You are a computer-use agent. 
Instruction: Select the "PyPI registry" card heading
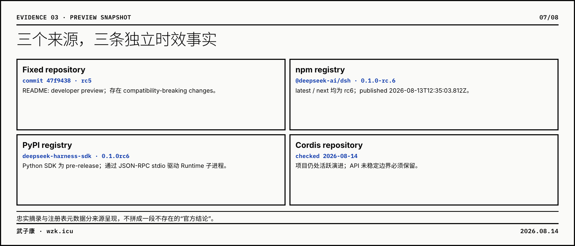click(x=47, y=145)
